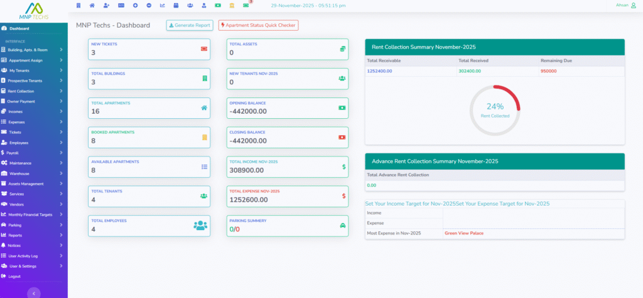This screenshot has height=298, width=643.
Task: Open the ID card icon in top toolbar
Action: (x=121, y=5)
